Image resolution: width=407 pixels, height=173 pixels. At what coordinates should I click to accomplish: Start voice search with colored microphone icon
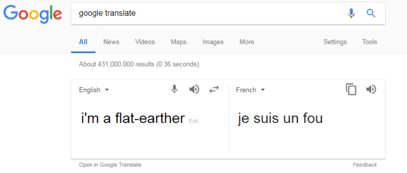(351, 13)
